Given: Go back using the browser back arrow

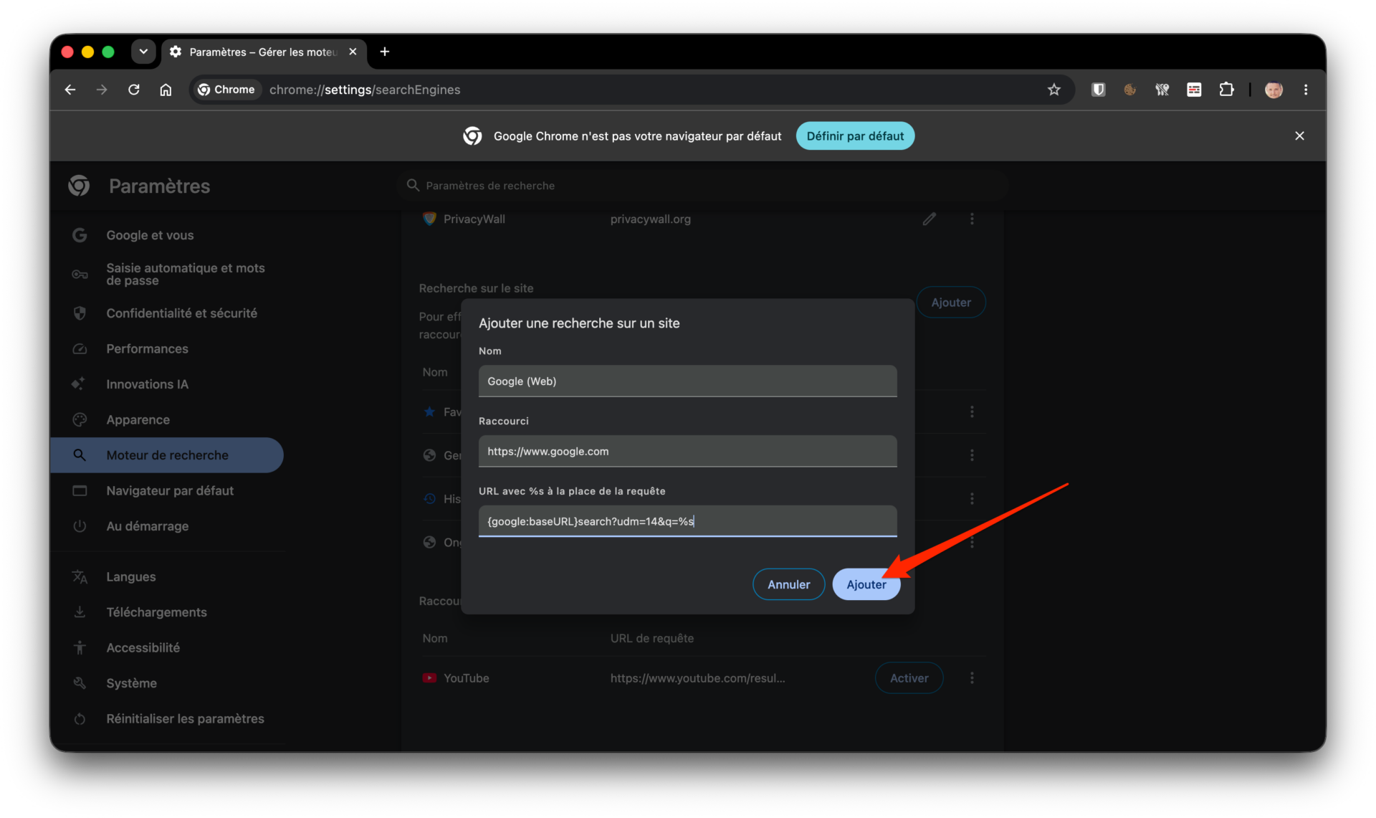Looking at the screenshot, I should (70, 90).
